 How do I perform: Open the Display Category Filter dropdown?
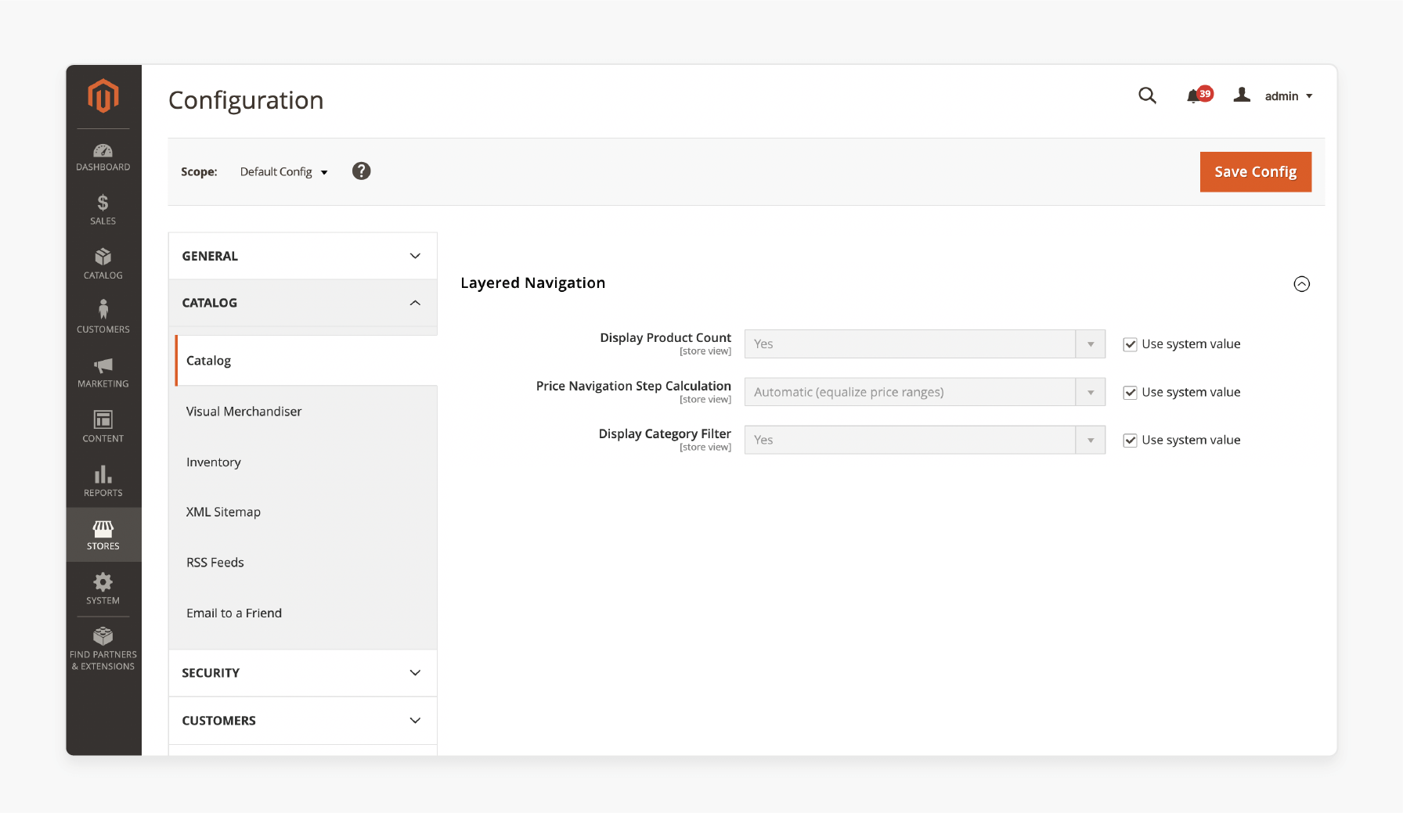click(x=925, y=440)
